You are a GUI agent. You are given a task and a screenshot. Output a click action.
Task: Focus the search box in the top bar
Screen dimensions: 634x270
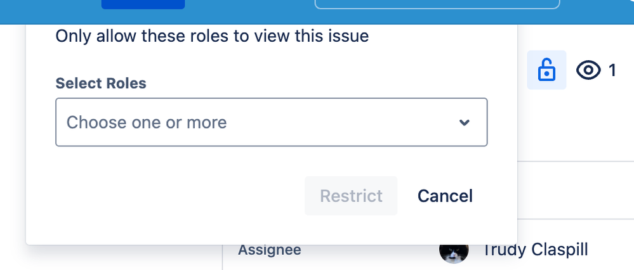tap(437, 4)
